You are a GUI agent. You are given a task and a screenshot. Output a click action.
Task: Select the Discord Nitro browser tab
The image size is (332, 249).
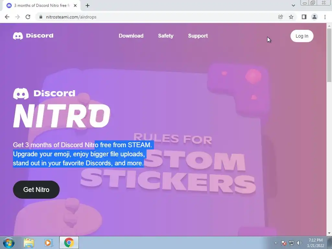coord(41,6)
